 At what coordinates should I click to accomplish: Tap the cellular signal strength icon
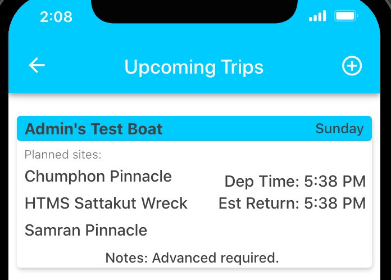[x=317, y=16]
